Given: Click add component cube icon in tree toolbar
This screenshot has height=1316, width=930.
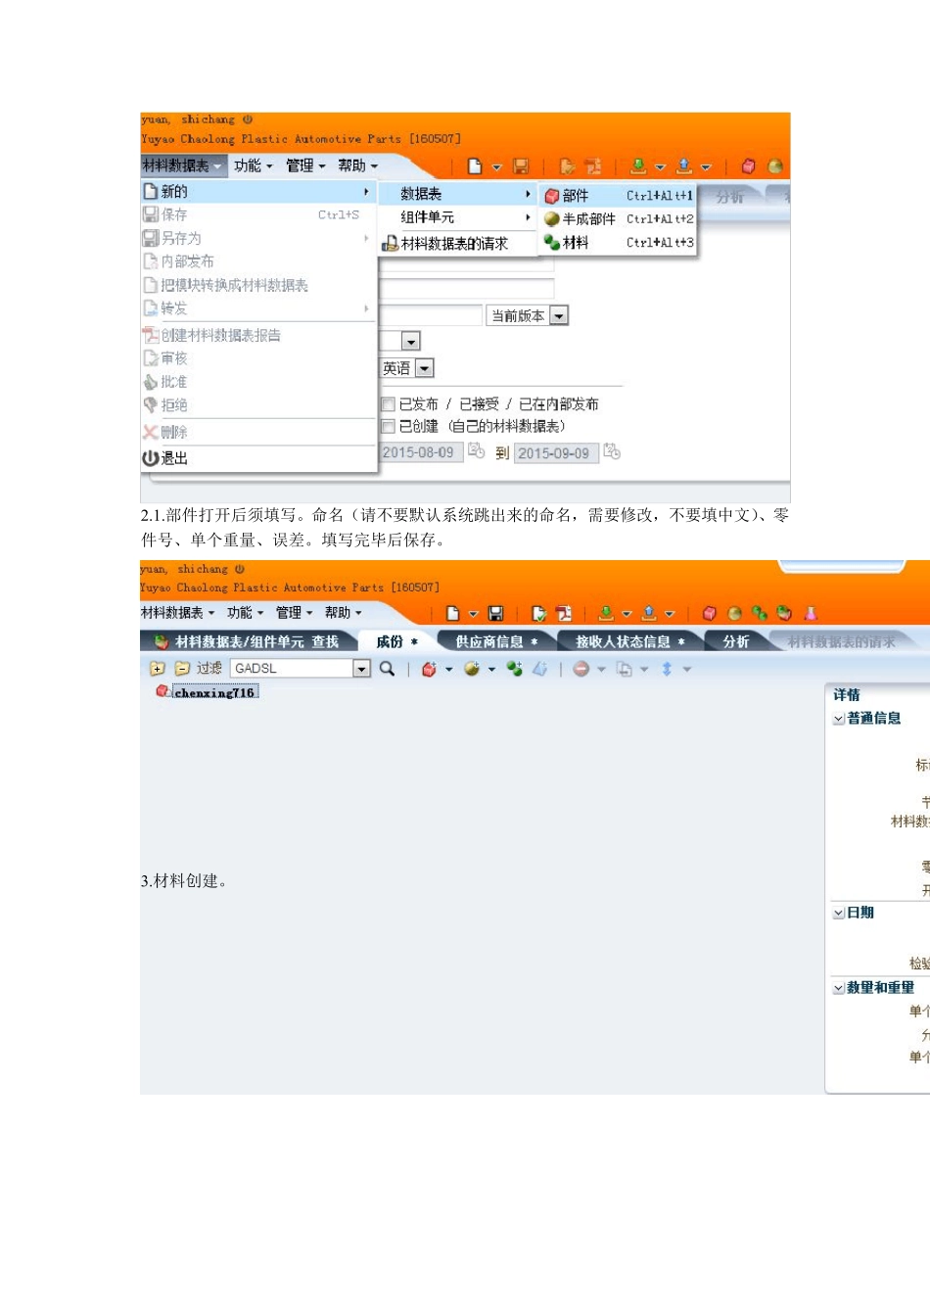Looking at the screenshot, I should 429,669.
